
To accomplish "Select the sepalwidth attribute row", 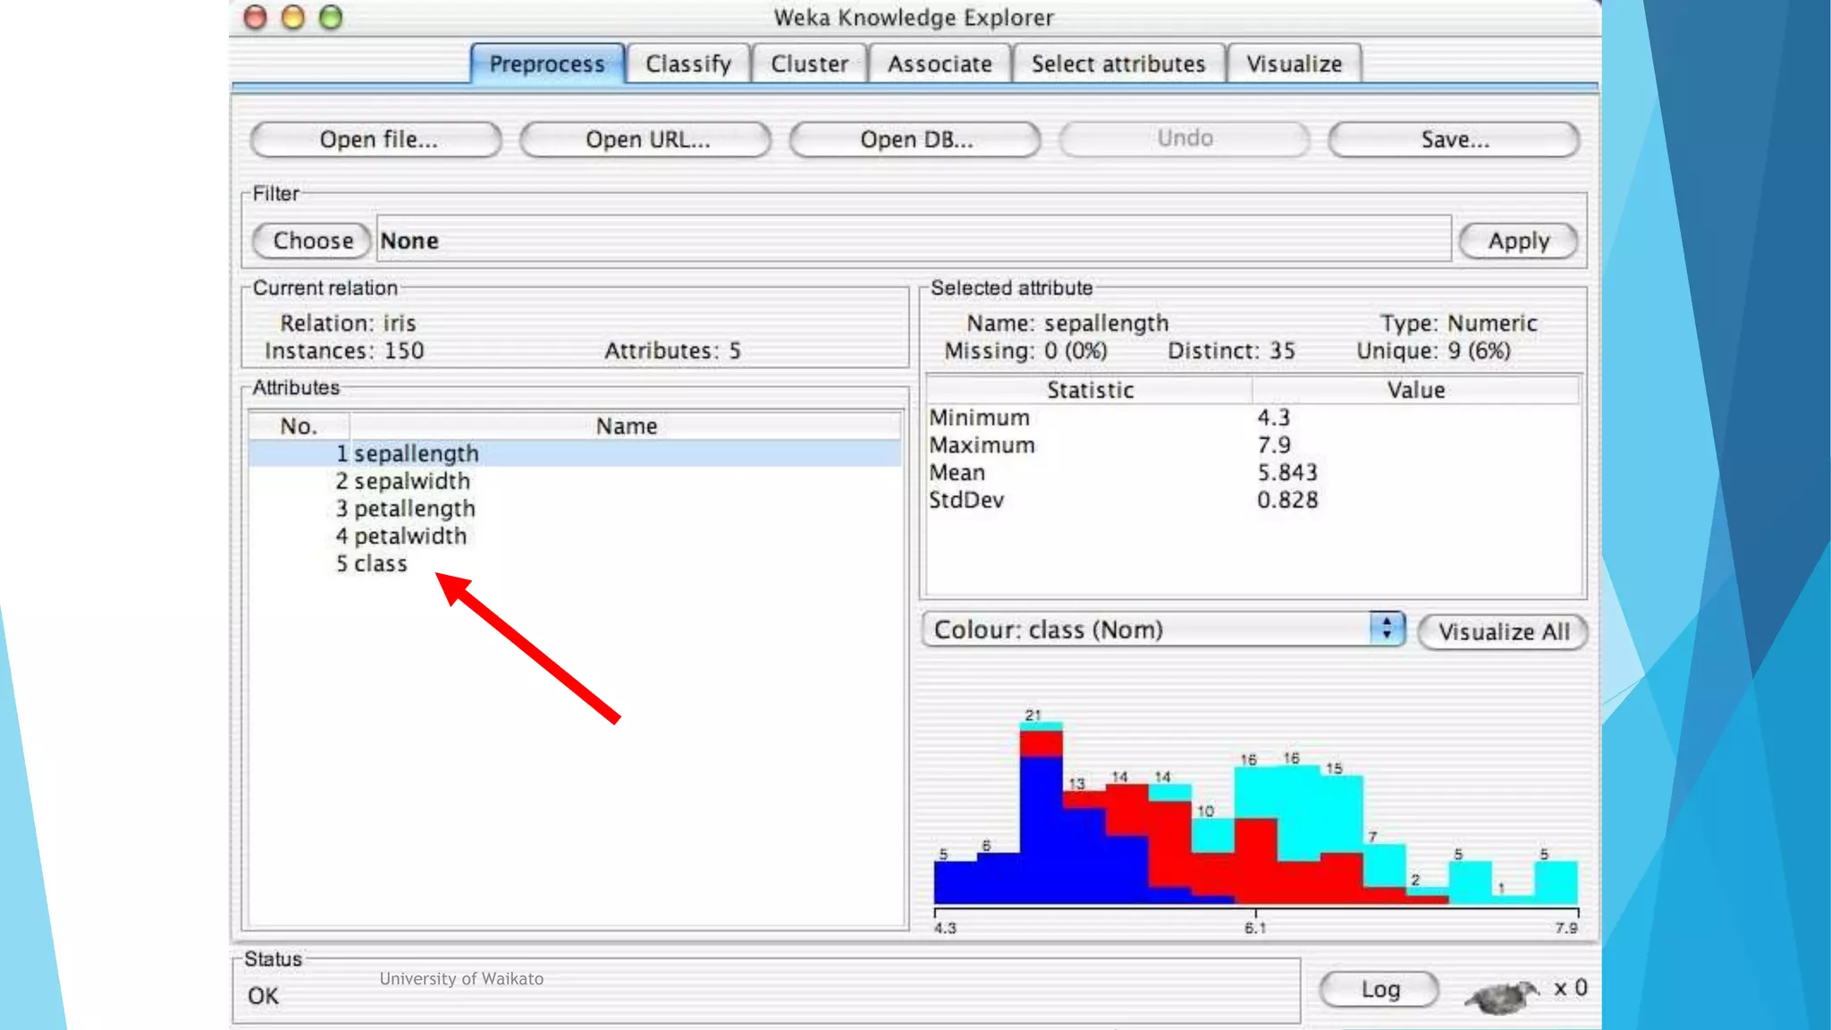I will tap(411, 481).
